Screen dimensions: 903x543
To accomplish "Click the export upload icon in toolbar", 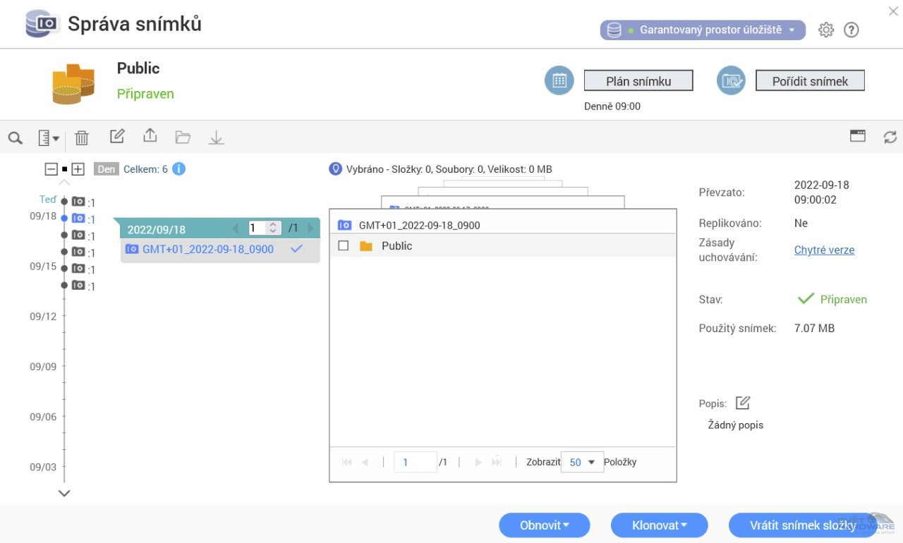I will [x=150, y=136].
